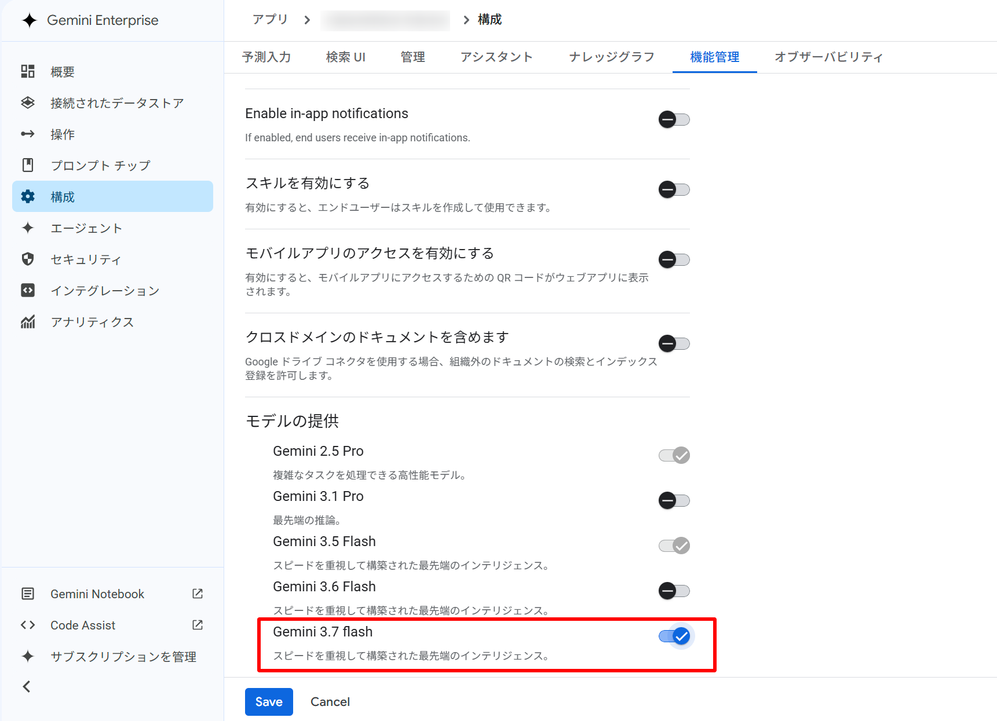Click the Gemini Enterprise sparkle logo
Screen dimensions: 997x721
coord(30,20)
